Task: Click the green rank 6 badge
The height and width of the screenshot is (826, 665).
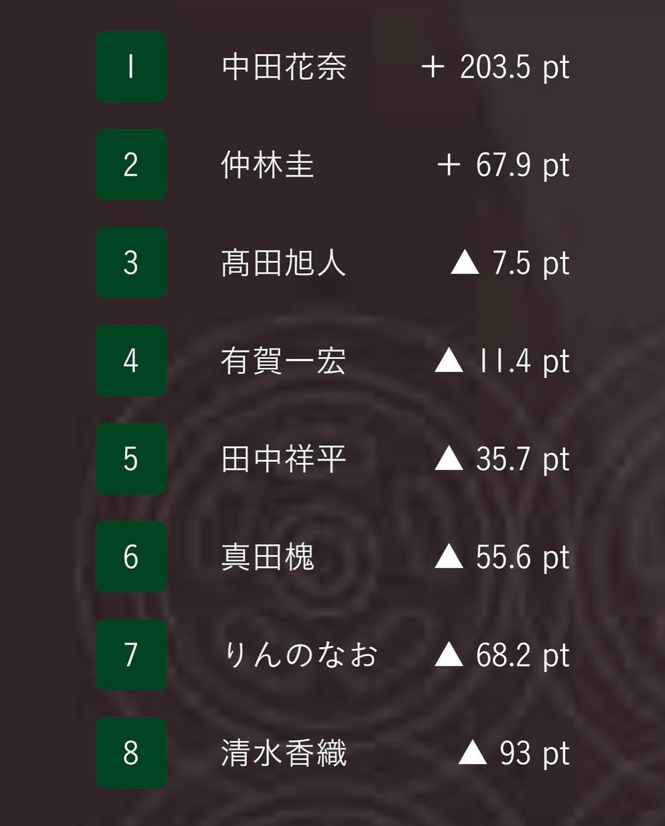Action: 131,557
